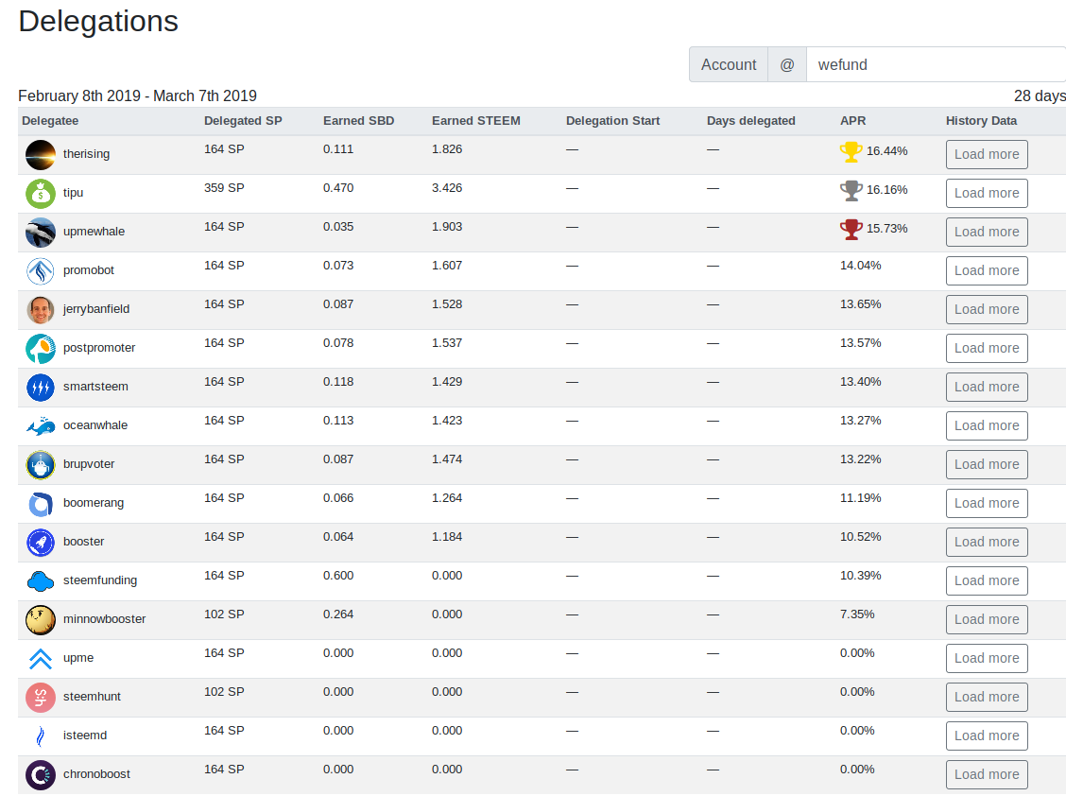Select the 7.35% APR value
This screenshot has height=796, width=1066.
[857, 615]
